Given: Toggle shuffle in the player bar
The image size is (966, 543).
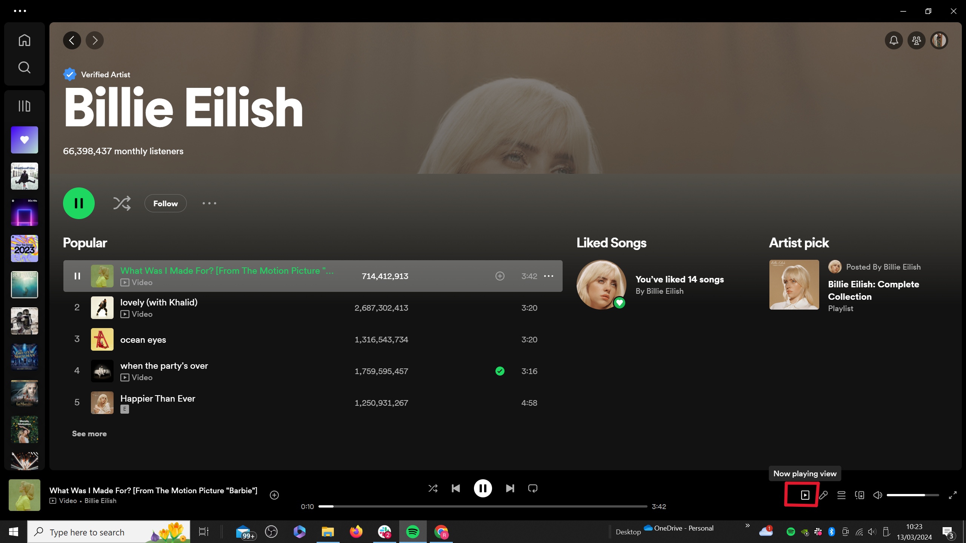Looking at the screenshot, I should 433,488.
